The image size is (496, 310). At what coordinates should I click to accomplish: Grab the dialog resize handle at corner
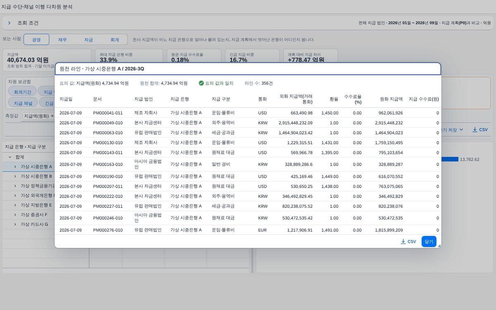click(439, 246)
